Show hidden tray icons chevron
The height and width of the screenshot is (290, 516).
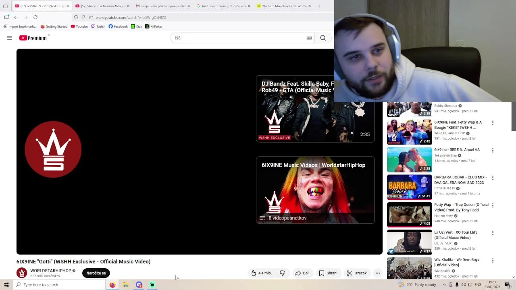click(444, 285)
